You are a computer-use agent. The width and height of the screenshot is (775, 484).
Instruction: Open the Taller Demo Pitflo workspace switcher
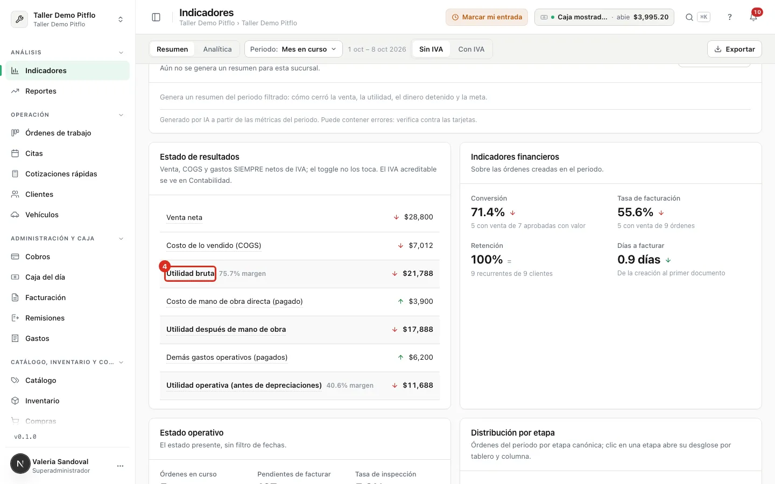(x=67, y=19)
